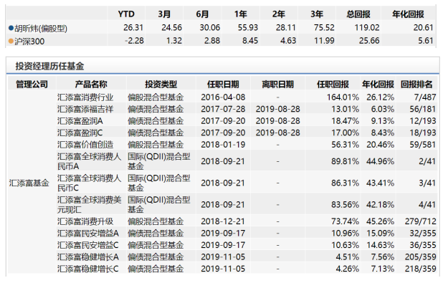Open the 汇添富添福吉祥 fund
Screen dimensions: 448x283
pos(85,109)
